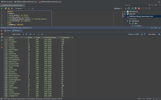Click the collapse-all icon in Database panel header
The image size is (161, 100).
click(x=152, y=5)
